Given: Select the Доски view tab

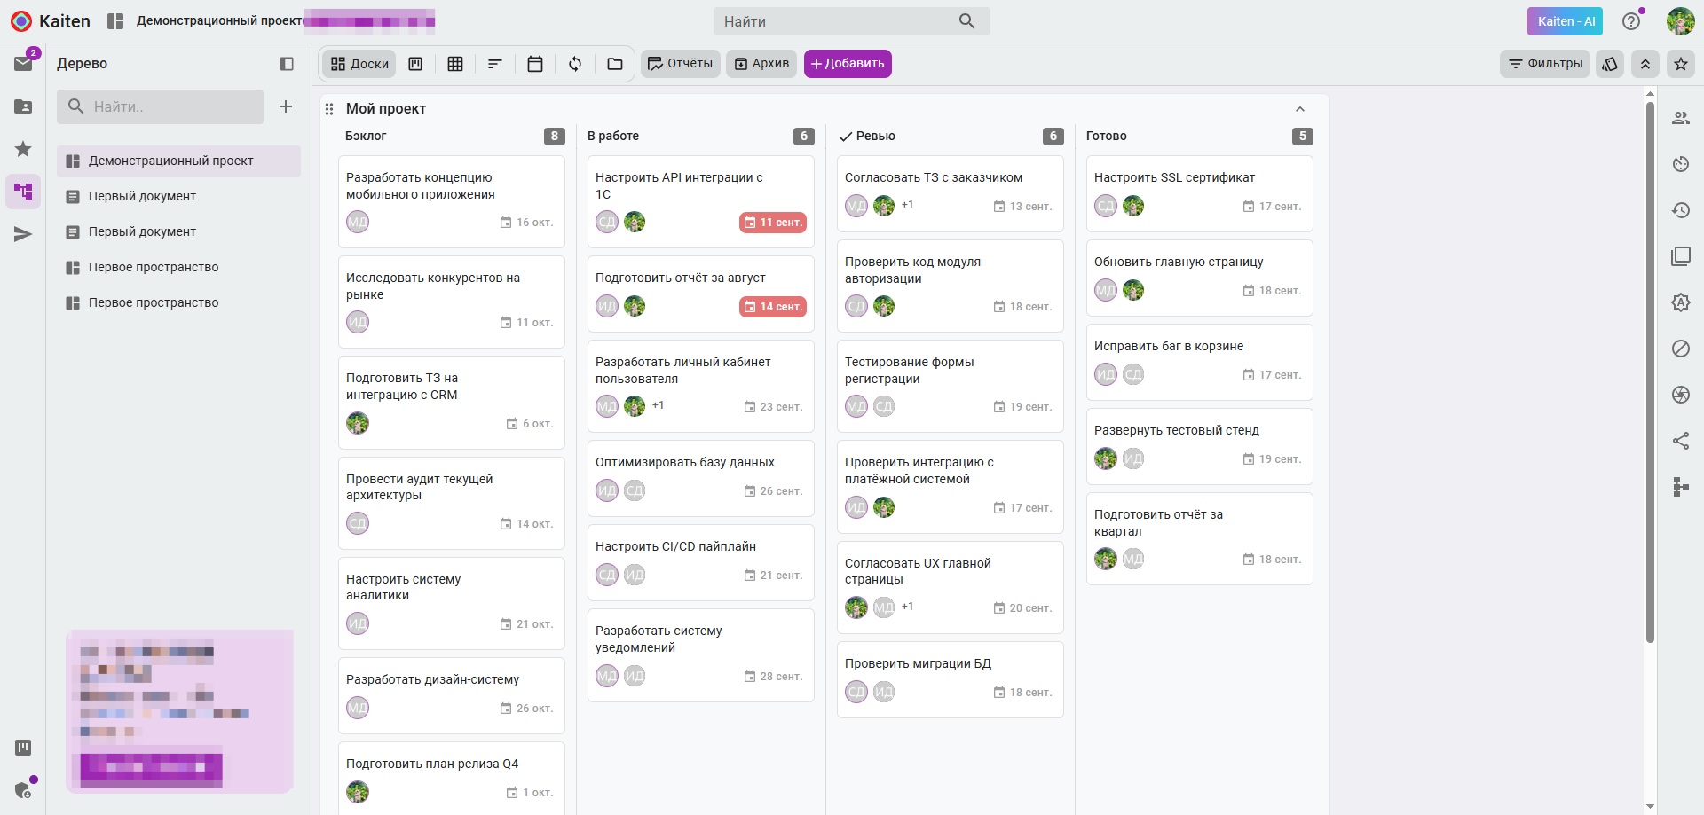Looking at the screenshot, I should pyautogui.click(x=359, y=64).
